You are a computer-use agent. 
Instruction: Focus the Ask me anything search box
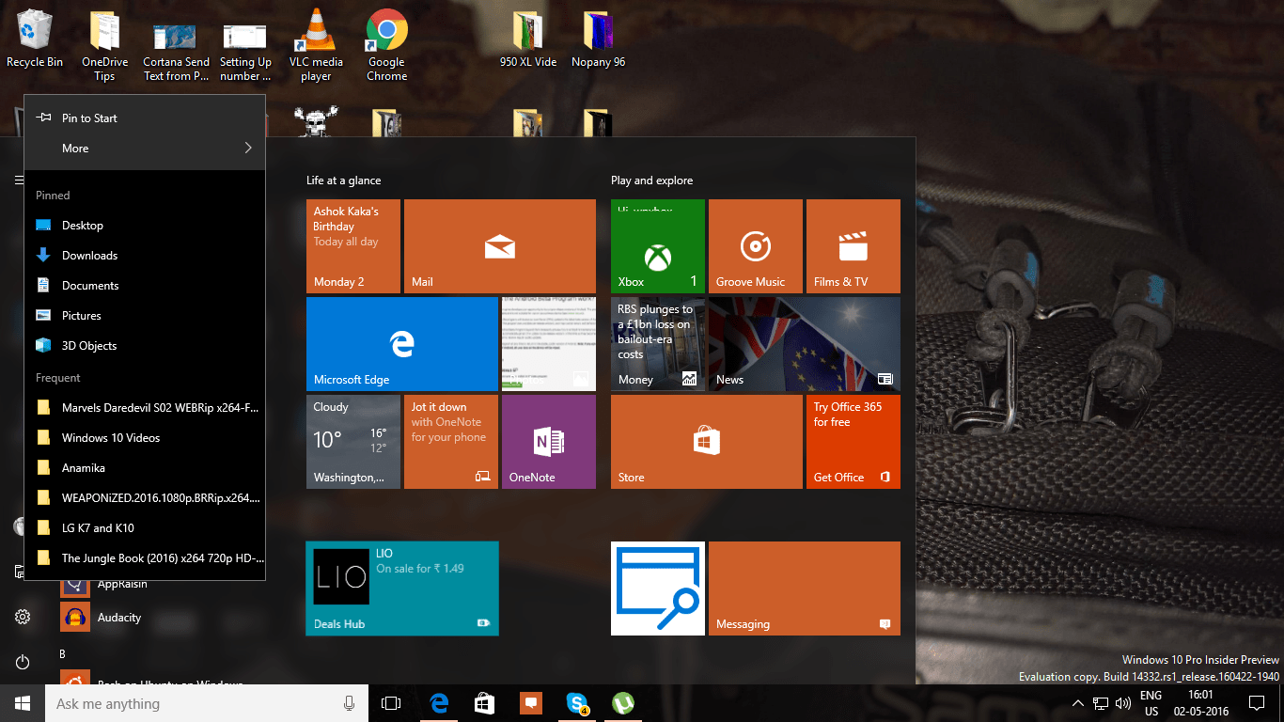[206, 703]
